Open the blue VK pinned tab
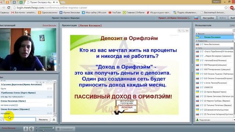The width and height of the screenshot is (235, 132). click(x=14, y=2)
